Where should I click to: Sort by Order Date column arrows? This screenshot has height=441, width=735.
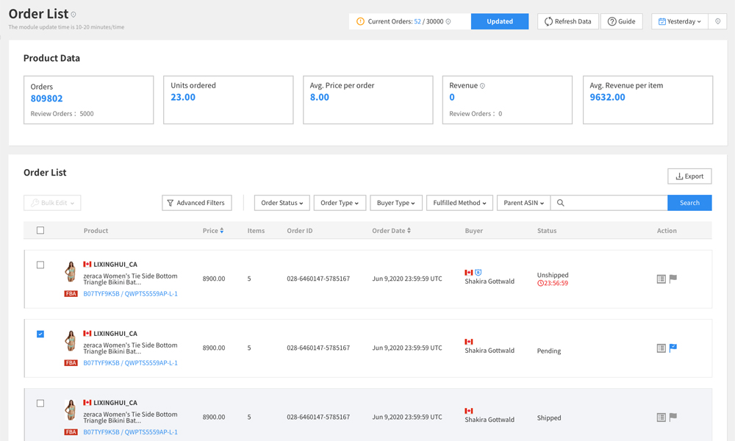click(409, 231)
